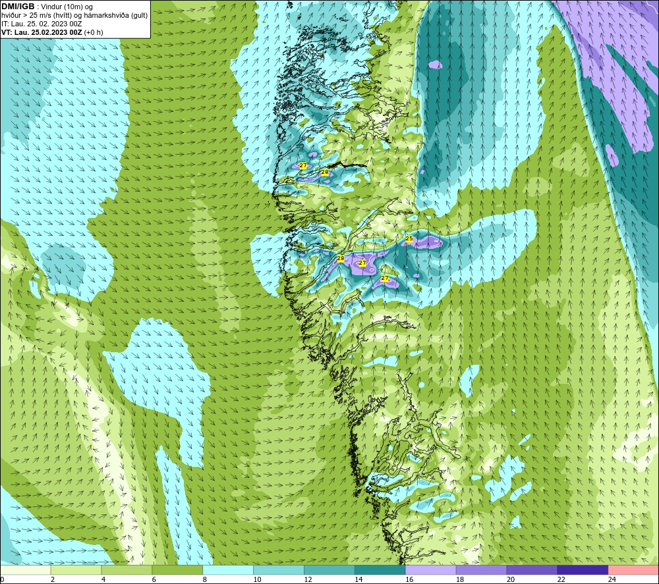Pick the 12–14 m/s teal legend swatch
Viewport: 659px width, 584px height.
tap(329, 570)
